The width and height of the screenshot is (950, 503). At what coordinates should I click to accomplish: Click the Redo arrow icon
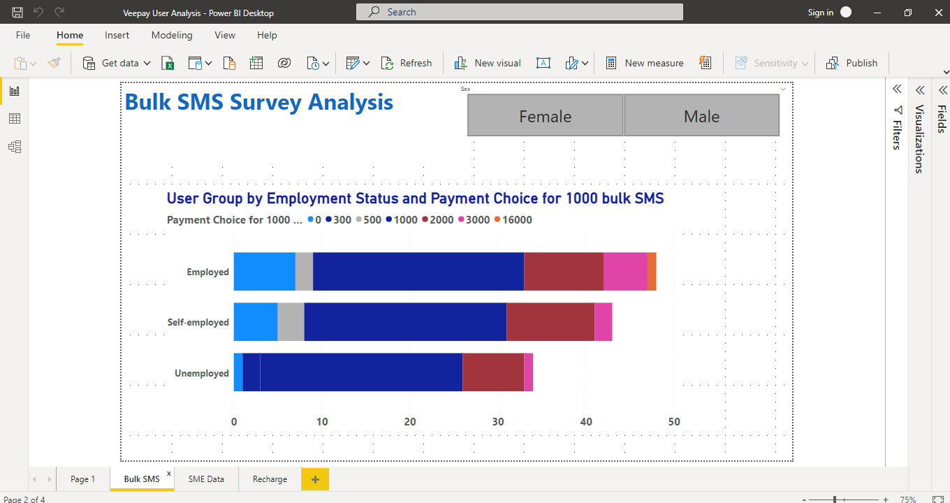[x=59, y=13]
